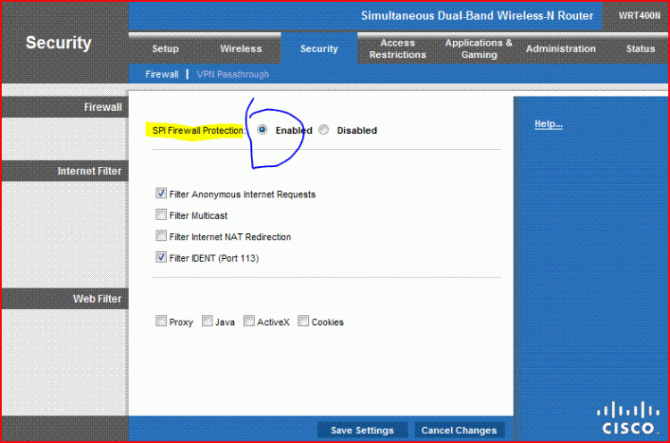The image size is (670, 443).
Task: Open the Setup tab
Action: pyautogui.click(x=165, y=49)
